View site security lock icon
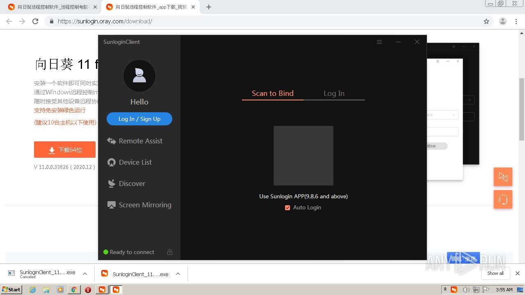 (x=51, y=21)
